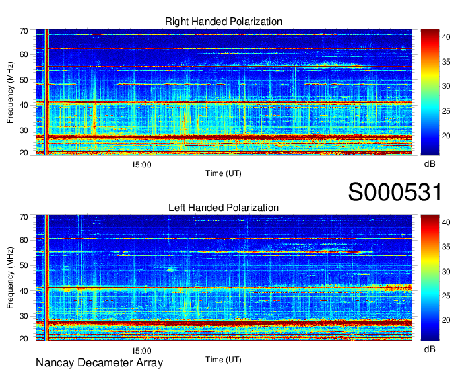Viewport: 458px width, 371px height.
Task: Click the 15:00 time tick under right-handed plot
Action: [141, 165]
